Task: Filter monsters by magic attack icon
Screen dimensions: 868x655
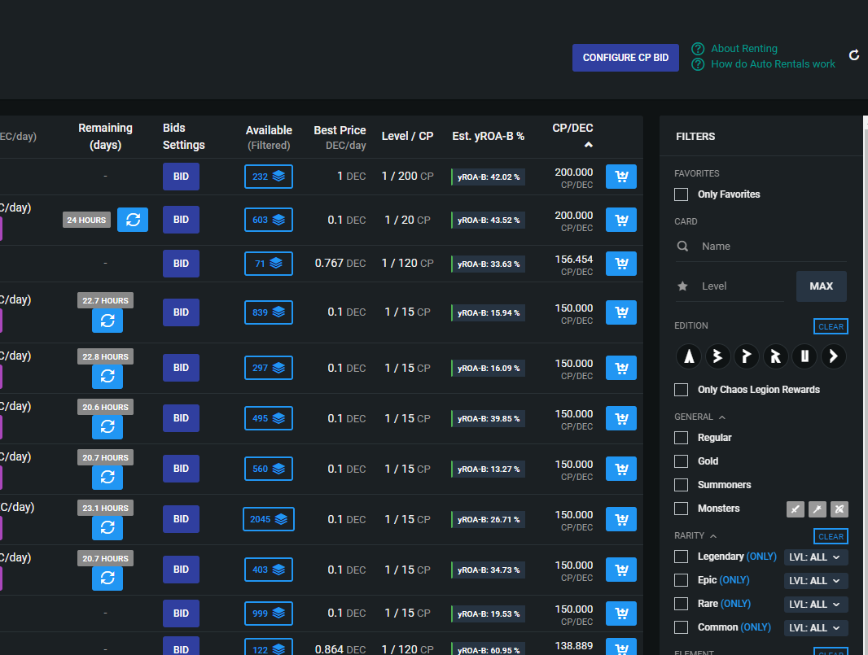Action: (818, 509)
